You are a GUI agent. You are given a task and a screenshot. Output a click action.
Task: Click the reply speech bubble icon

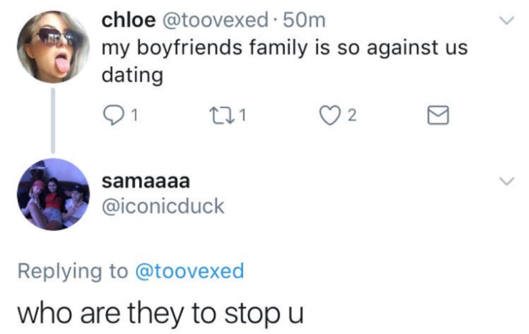coord(113,116)
